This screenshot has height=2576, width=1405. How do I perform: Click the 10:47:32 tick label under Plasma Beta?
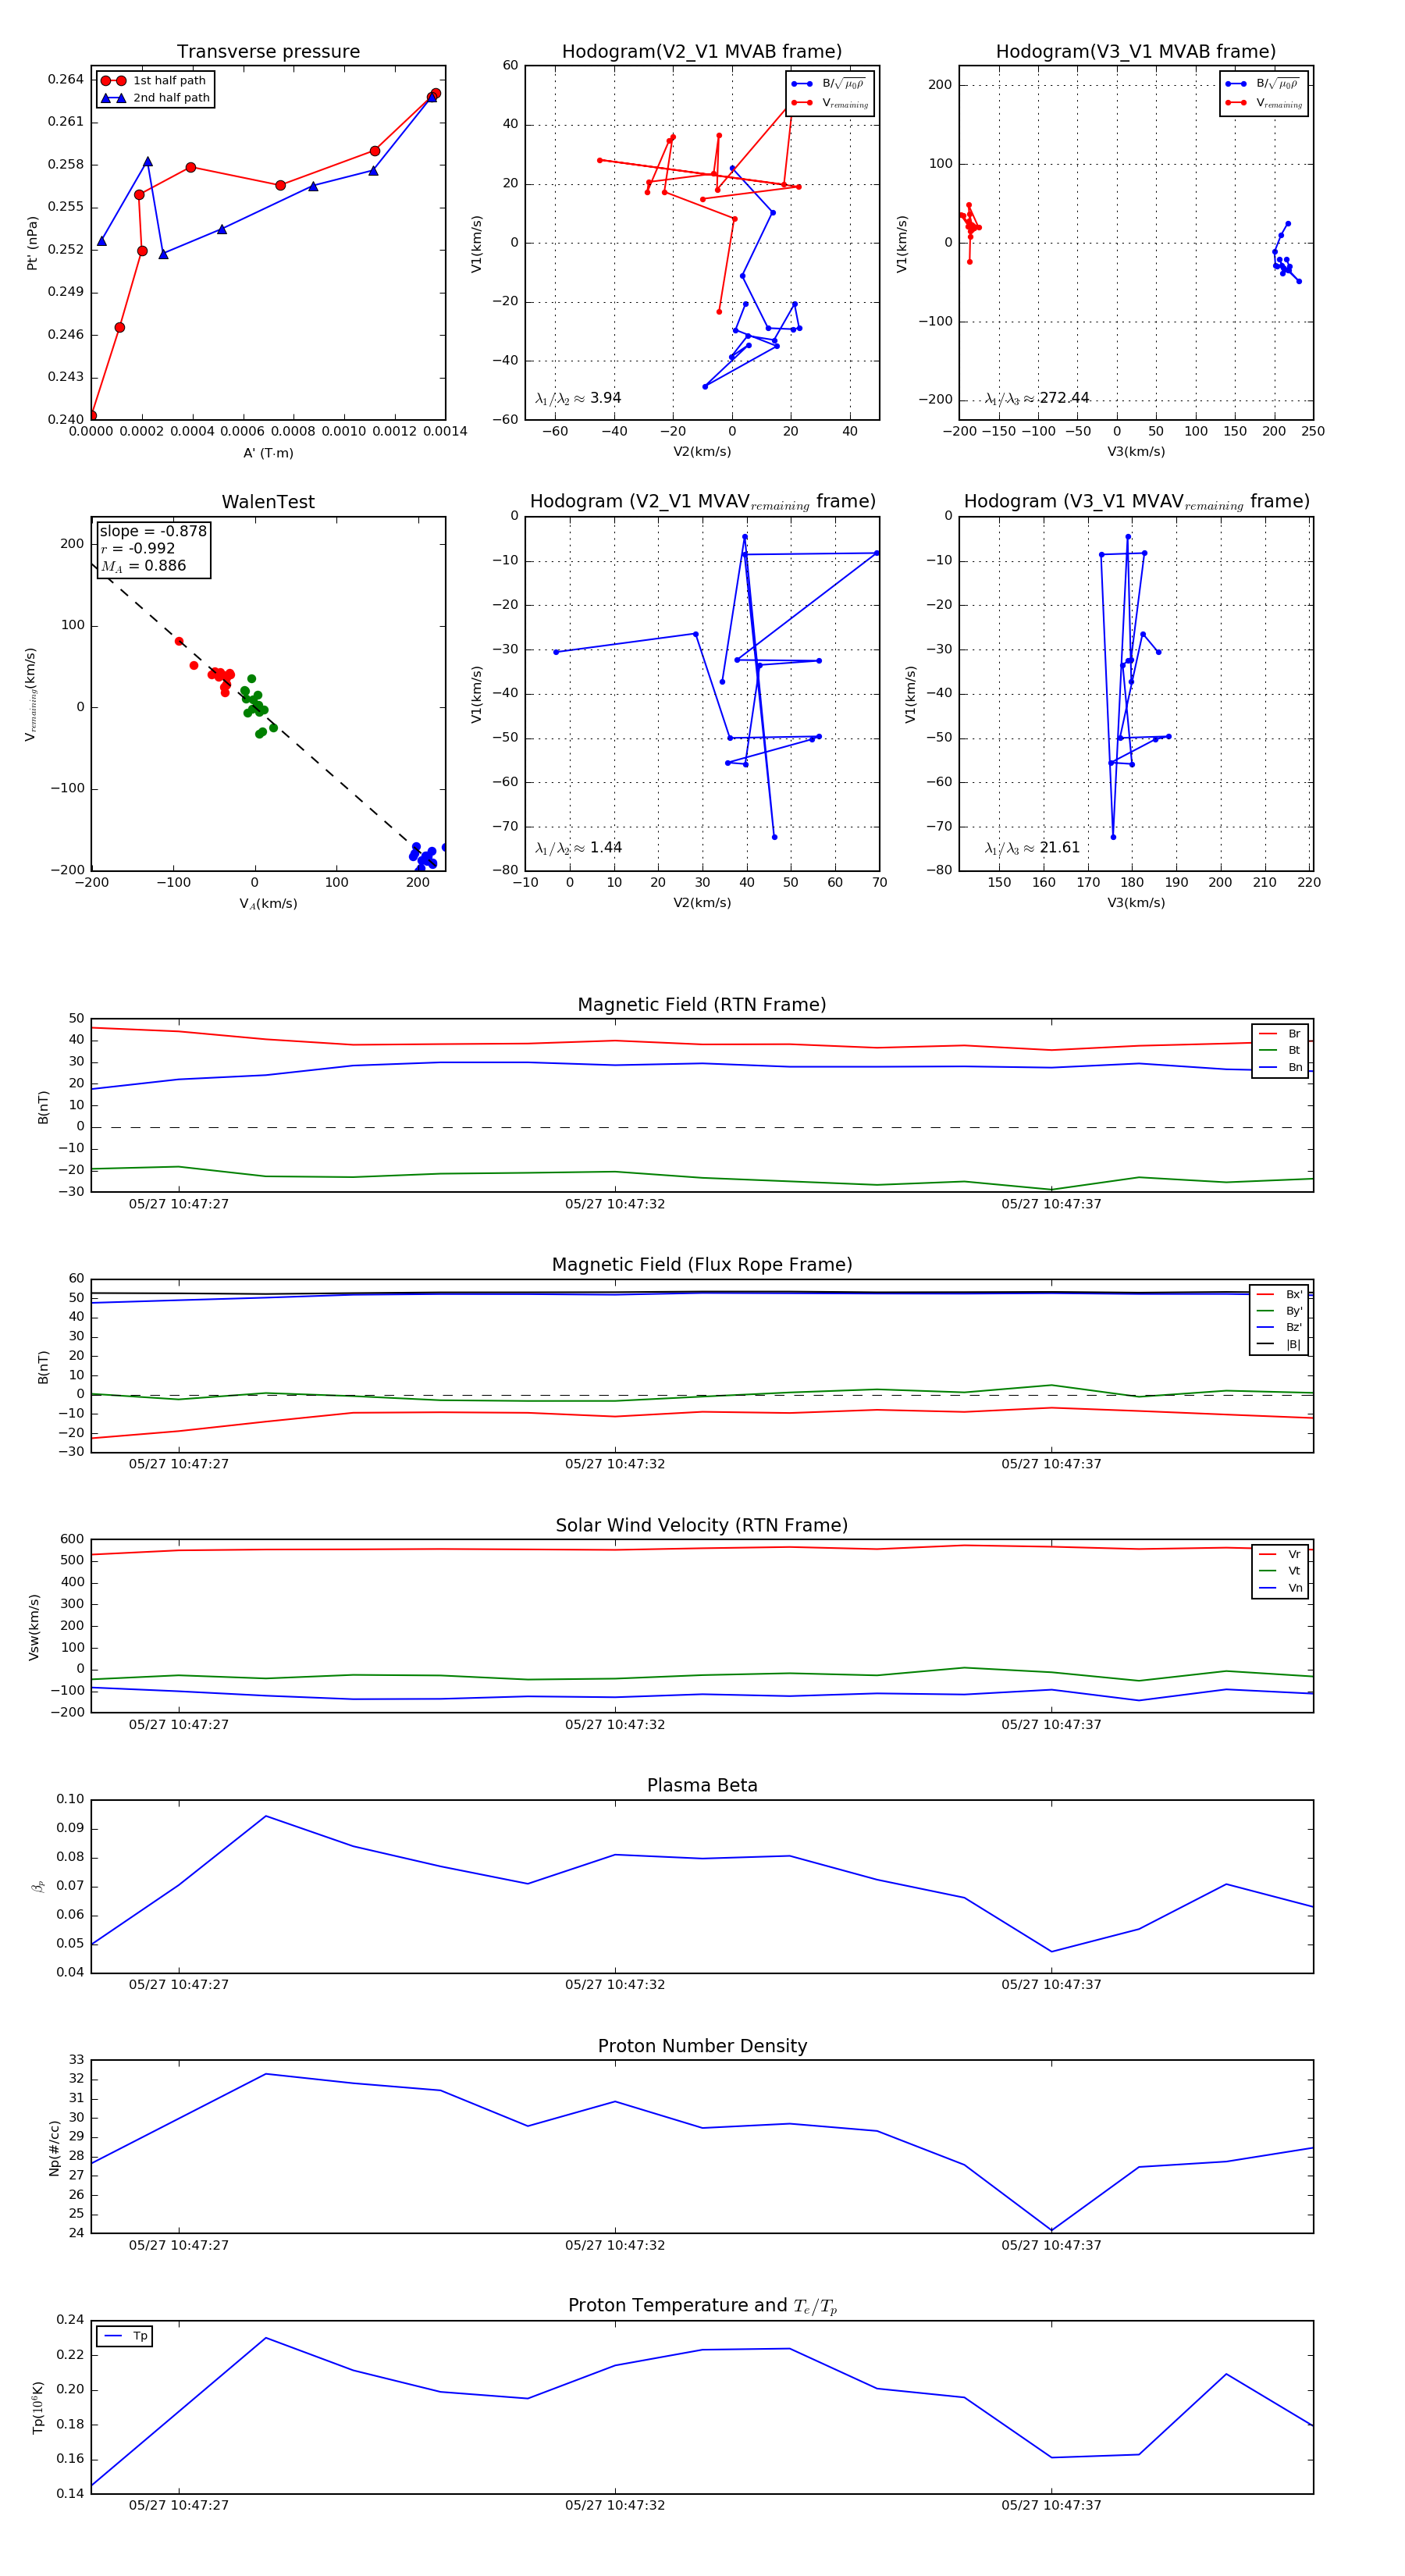coord(614,1984)
